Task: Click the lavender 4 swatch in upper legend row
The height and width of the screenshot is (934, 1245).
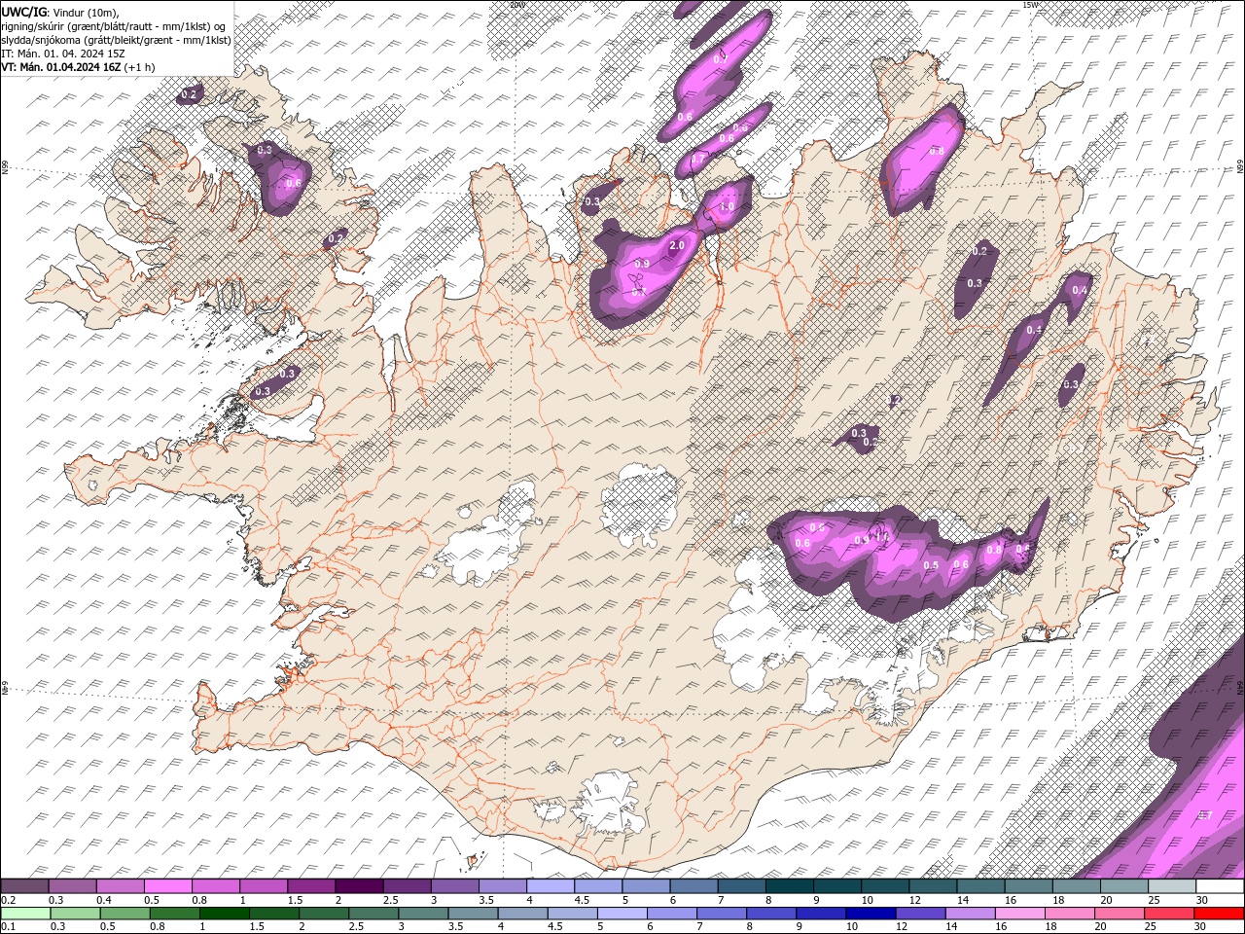Action: tap(551, 886)
